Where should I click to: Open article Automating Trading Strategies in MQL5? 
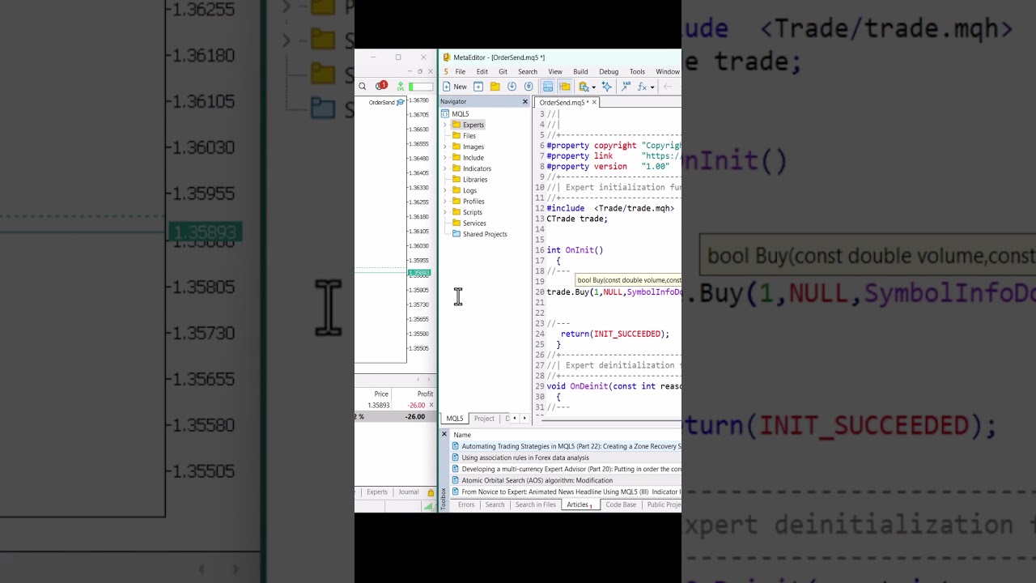click(567, 446)
